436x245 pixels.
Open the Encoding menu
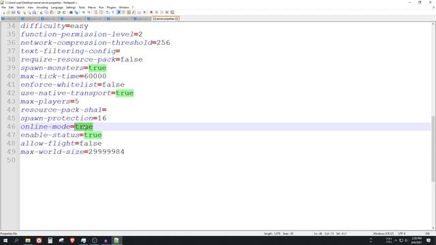click(42, 7)
